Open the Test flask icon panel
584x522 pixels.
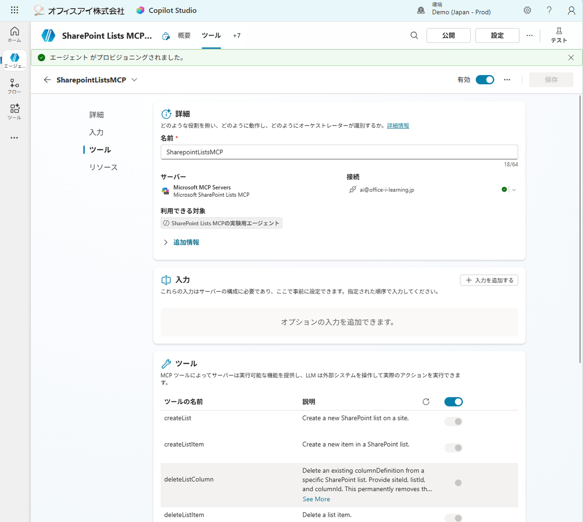pos(559,35)
